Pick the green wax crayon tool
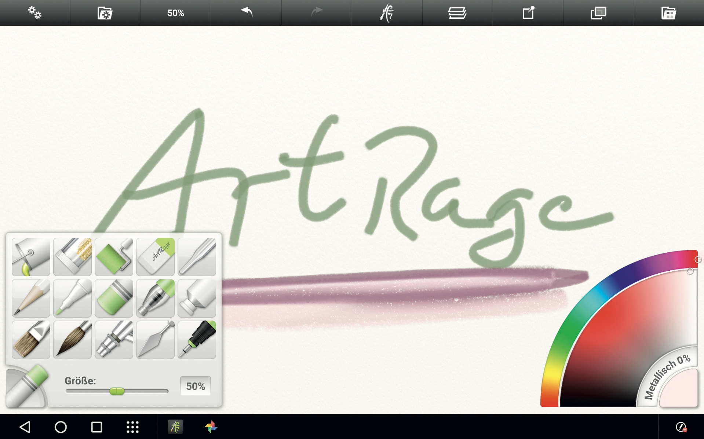Screen dimensions: 704x439 pos(114,298)
